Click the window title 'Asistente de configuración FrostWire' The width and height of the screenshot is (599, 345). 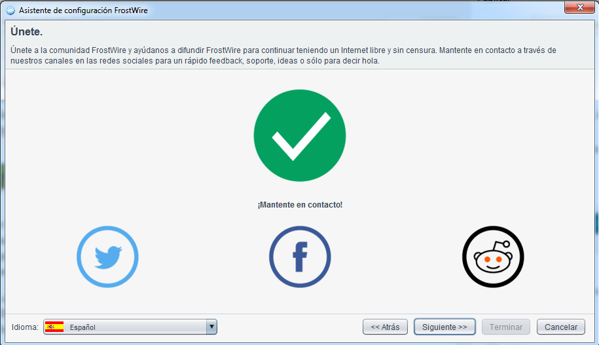point(83,10)
